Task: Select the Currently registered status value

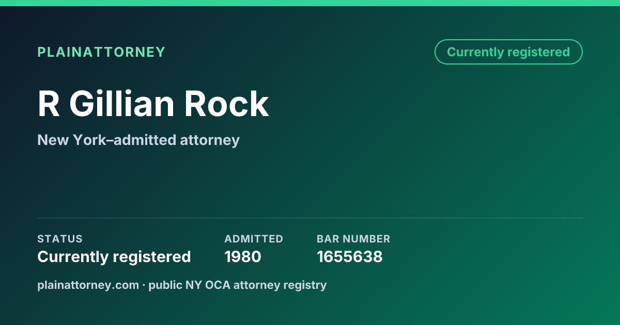Action: (x=114, y=256)
